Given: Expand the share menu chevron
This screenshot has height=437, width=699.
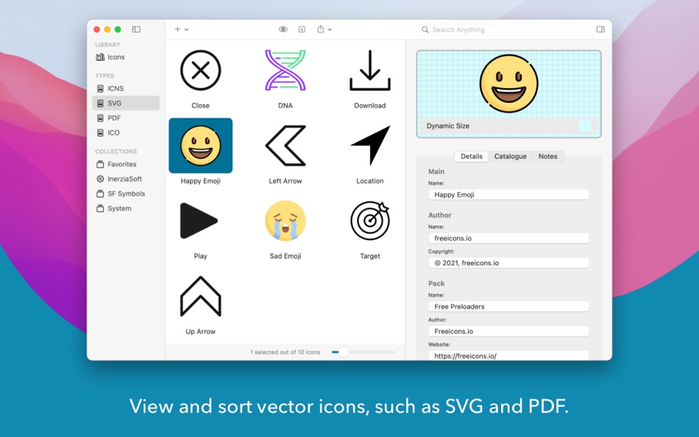Looking at the screenshot, I should tap(330, 29).
